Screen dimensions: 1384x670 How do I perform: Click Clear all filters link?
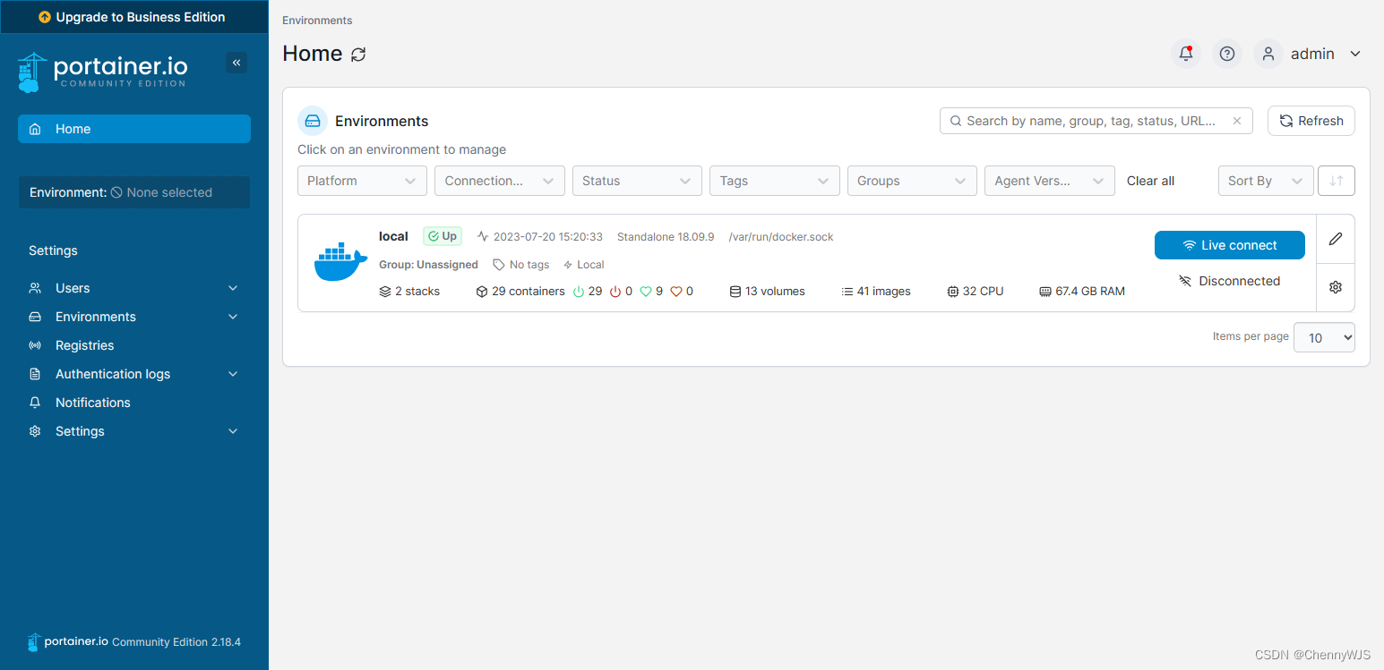(x=1150, y=181)
